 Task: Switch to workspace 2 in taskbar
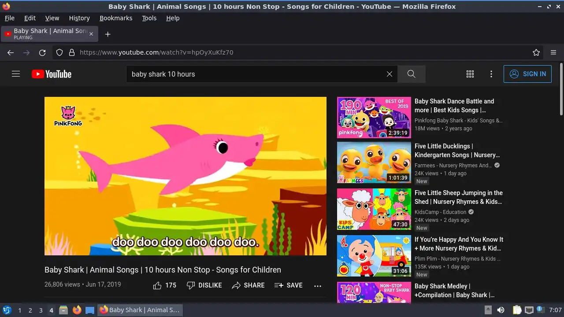(x=30, y=310)
